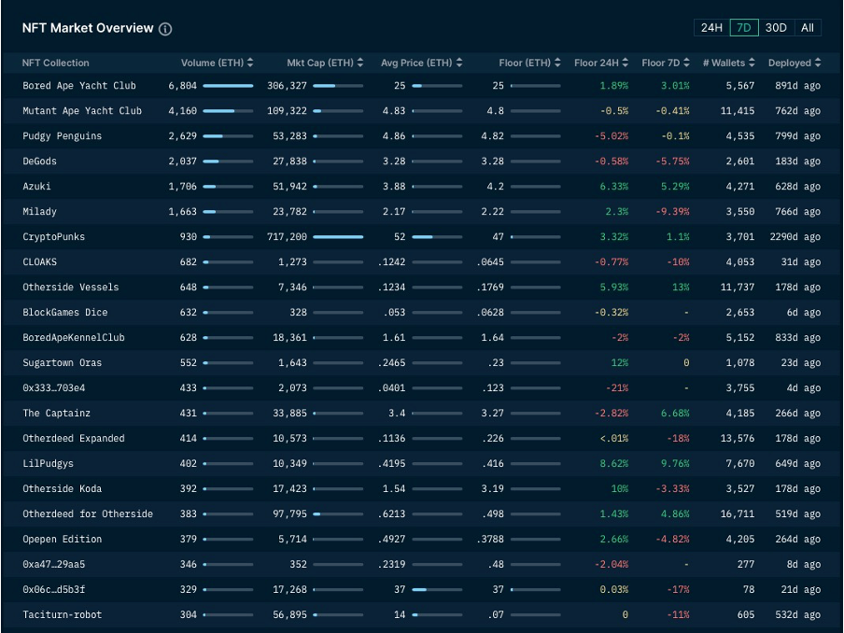Screen dimensions: 844x633
Task: Click the 56,895 market cap value
Action: click(289, 614)
